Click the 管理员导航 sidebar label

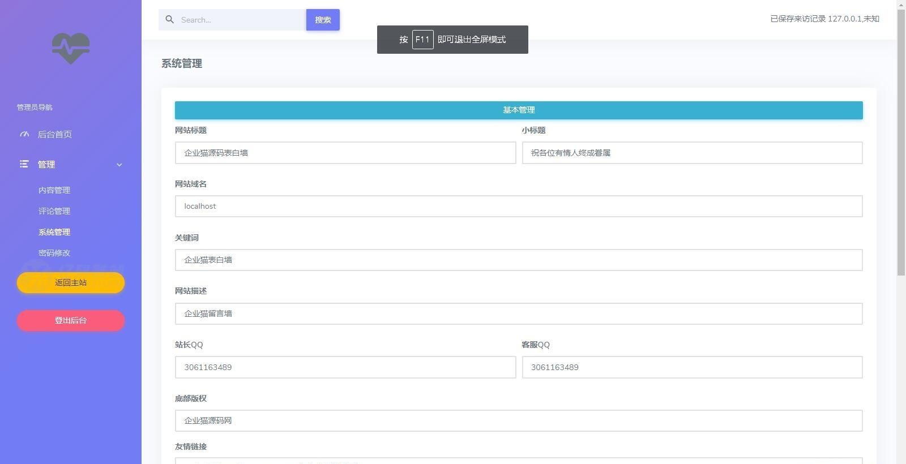click(35, 107)
